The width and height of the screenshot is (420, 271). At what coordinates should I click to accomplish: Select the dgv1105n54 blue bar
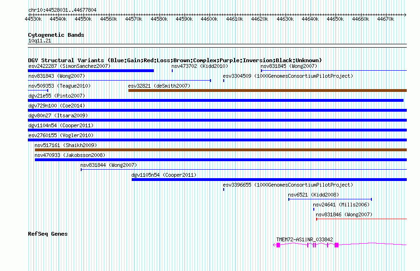(x=269, y=180)
